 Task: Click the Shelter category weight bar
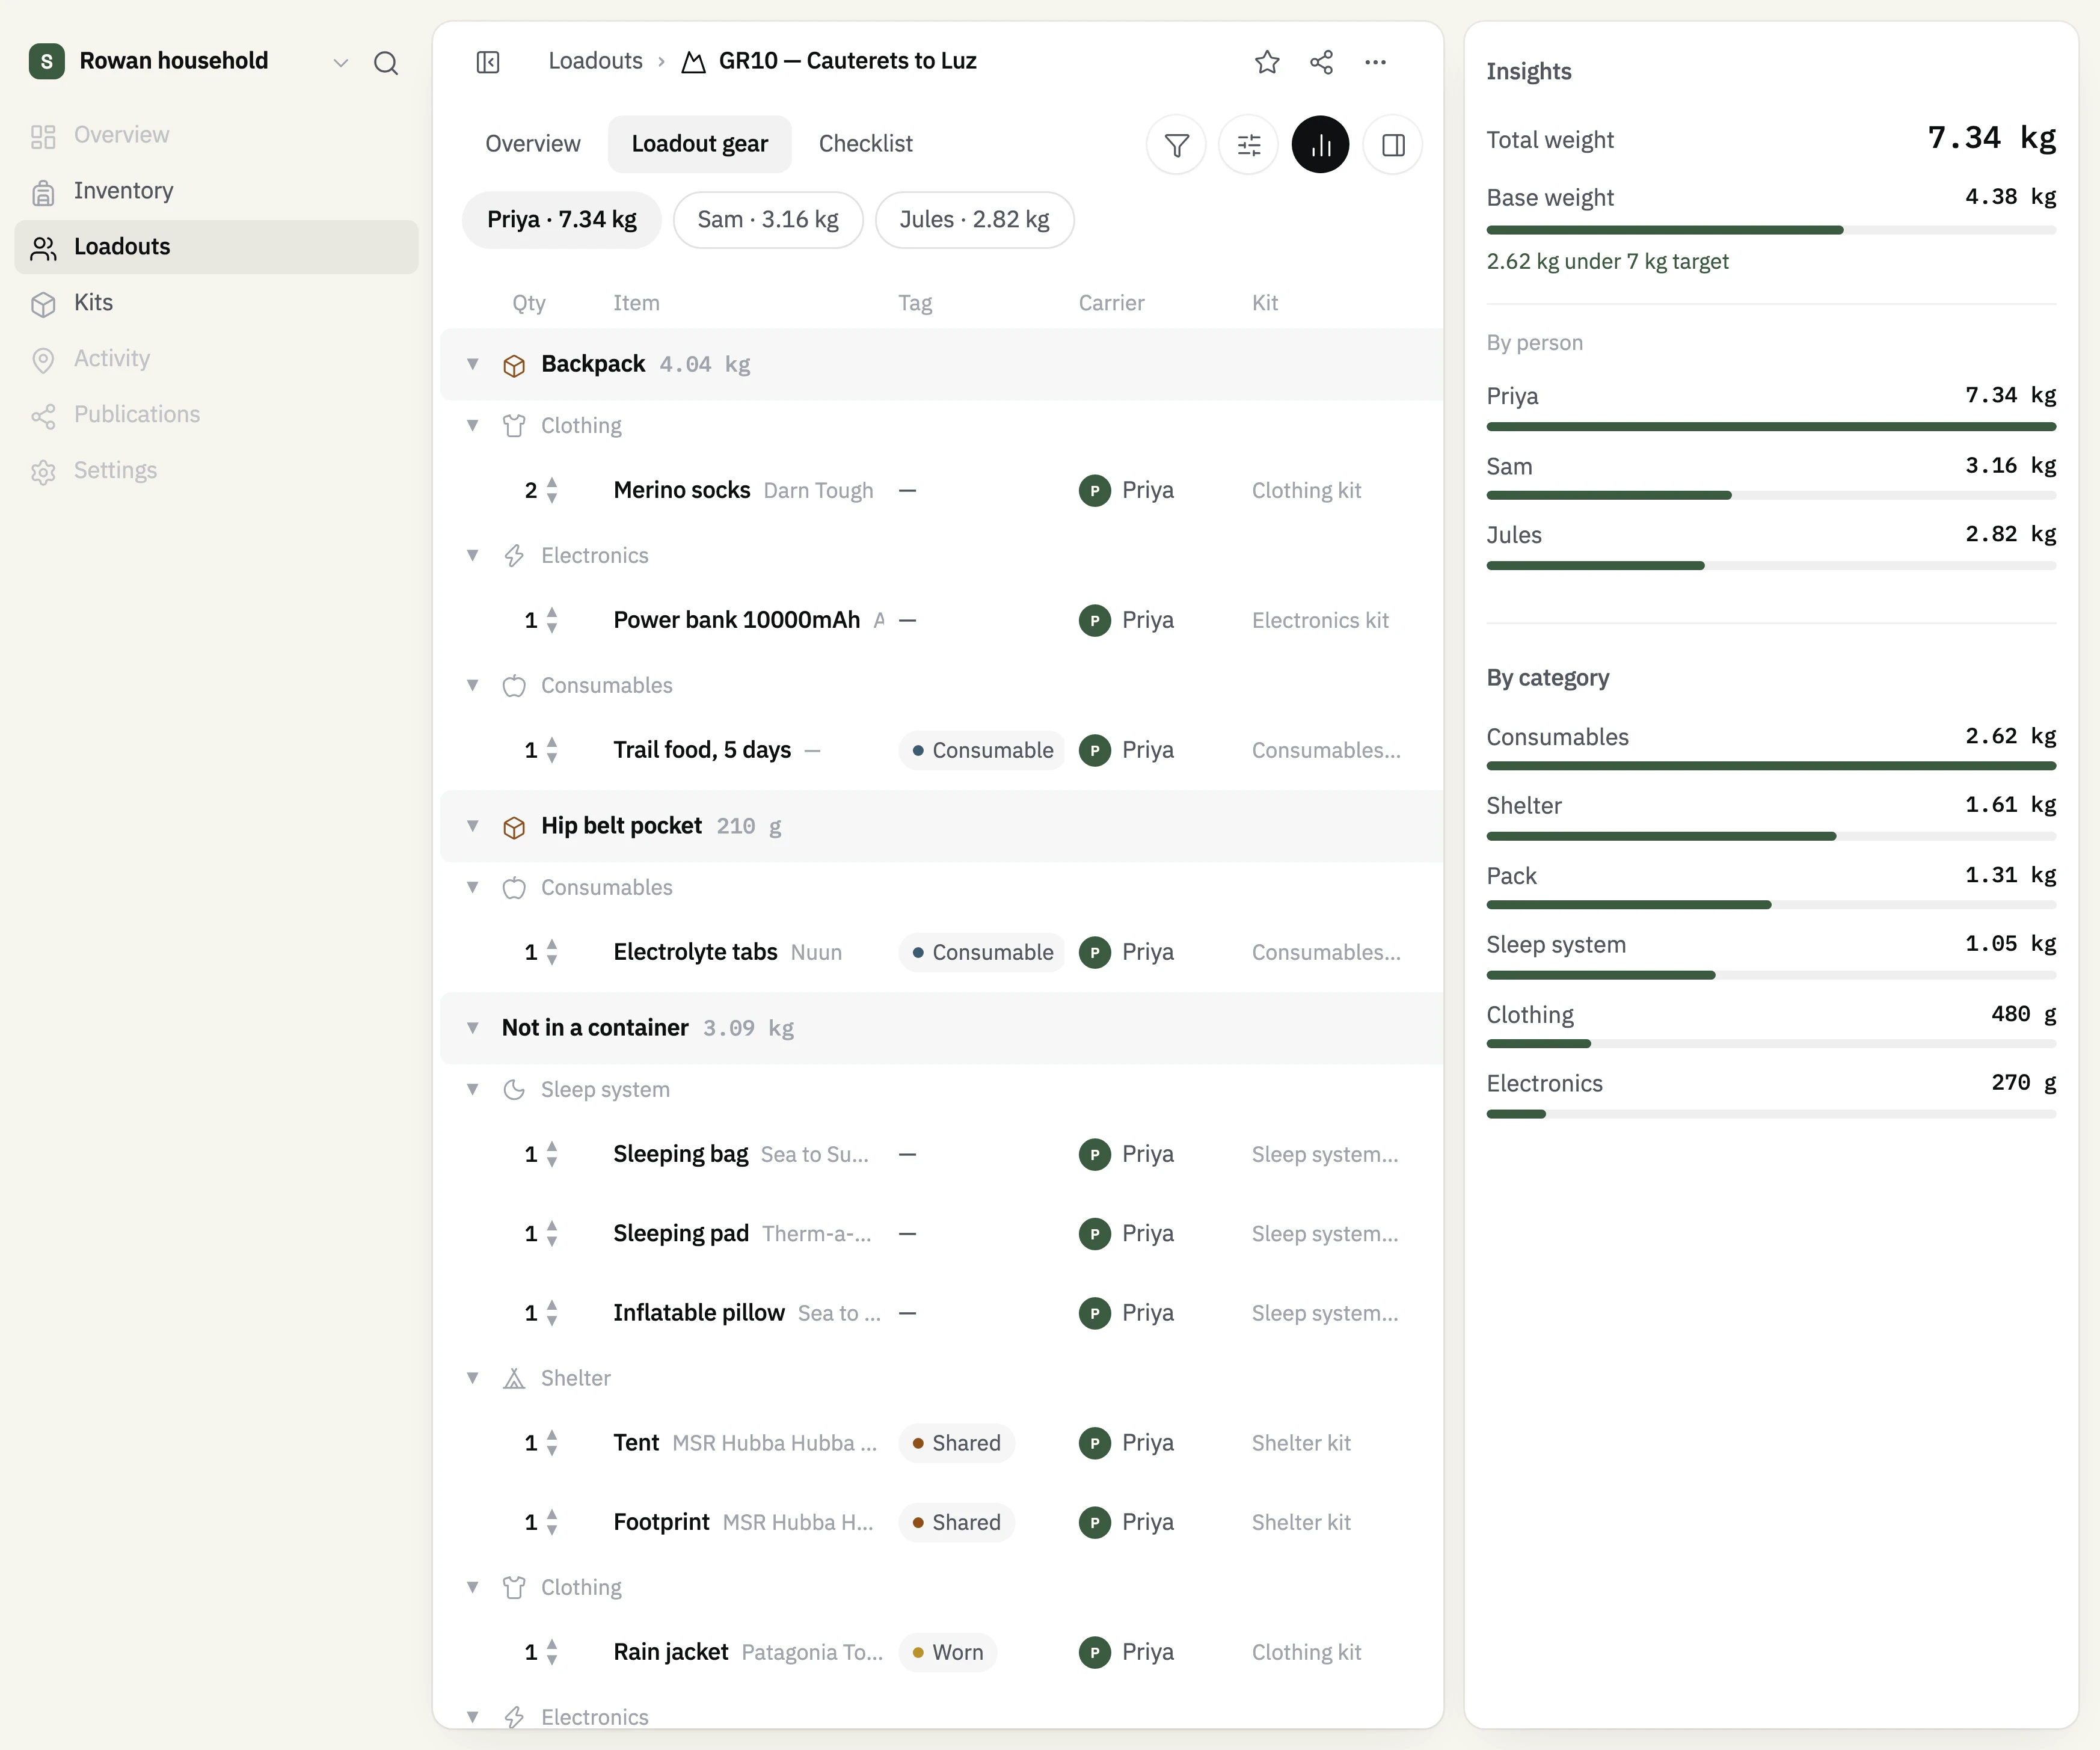1771,836
